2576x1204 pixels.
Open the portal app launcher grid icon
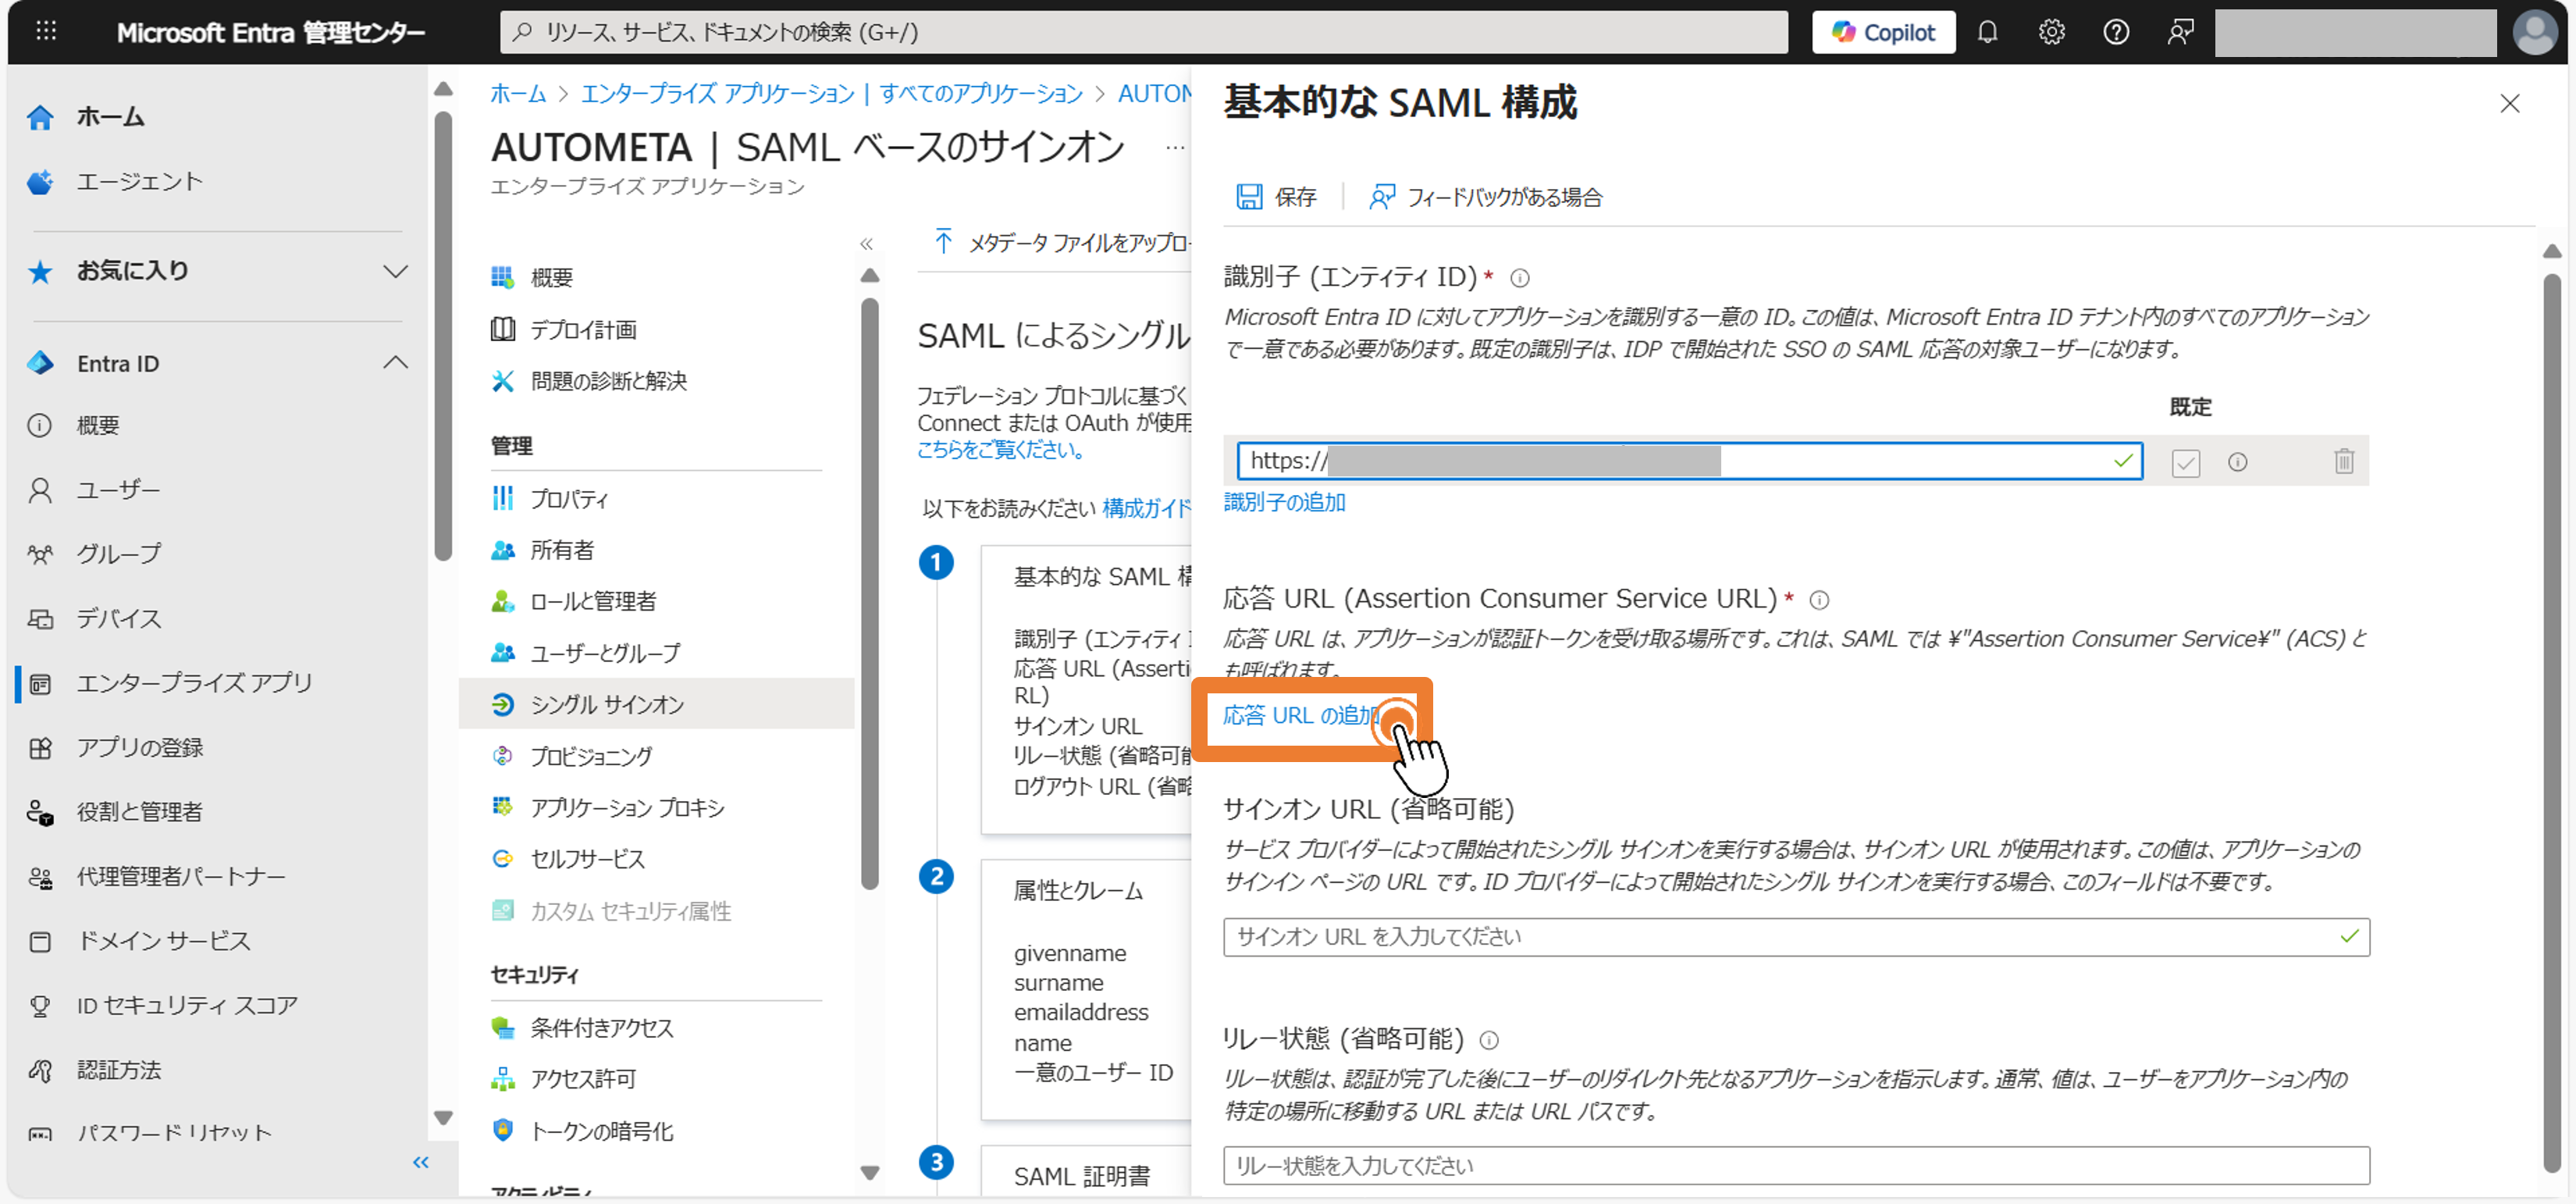(x=46, y=32)
